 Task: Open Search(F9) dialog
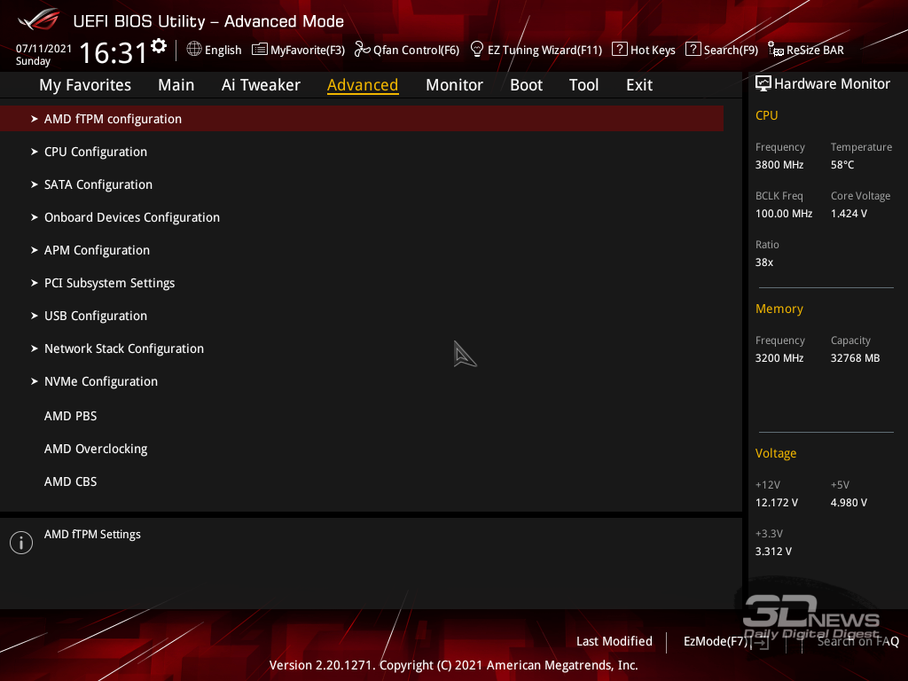(x=731, y=51)
